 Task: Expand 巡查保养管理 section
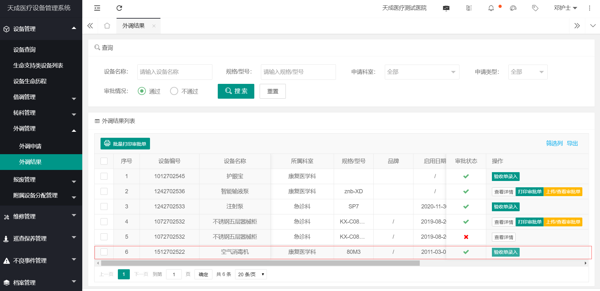pyautogui.click(x=41, y=239)
